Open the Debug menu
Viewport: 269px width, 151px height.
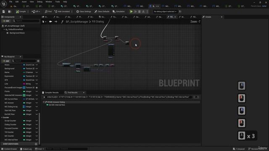point(40,2)
